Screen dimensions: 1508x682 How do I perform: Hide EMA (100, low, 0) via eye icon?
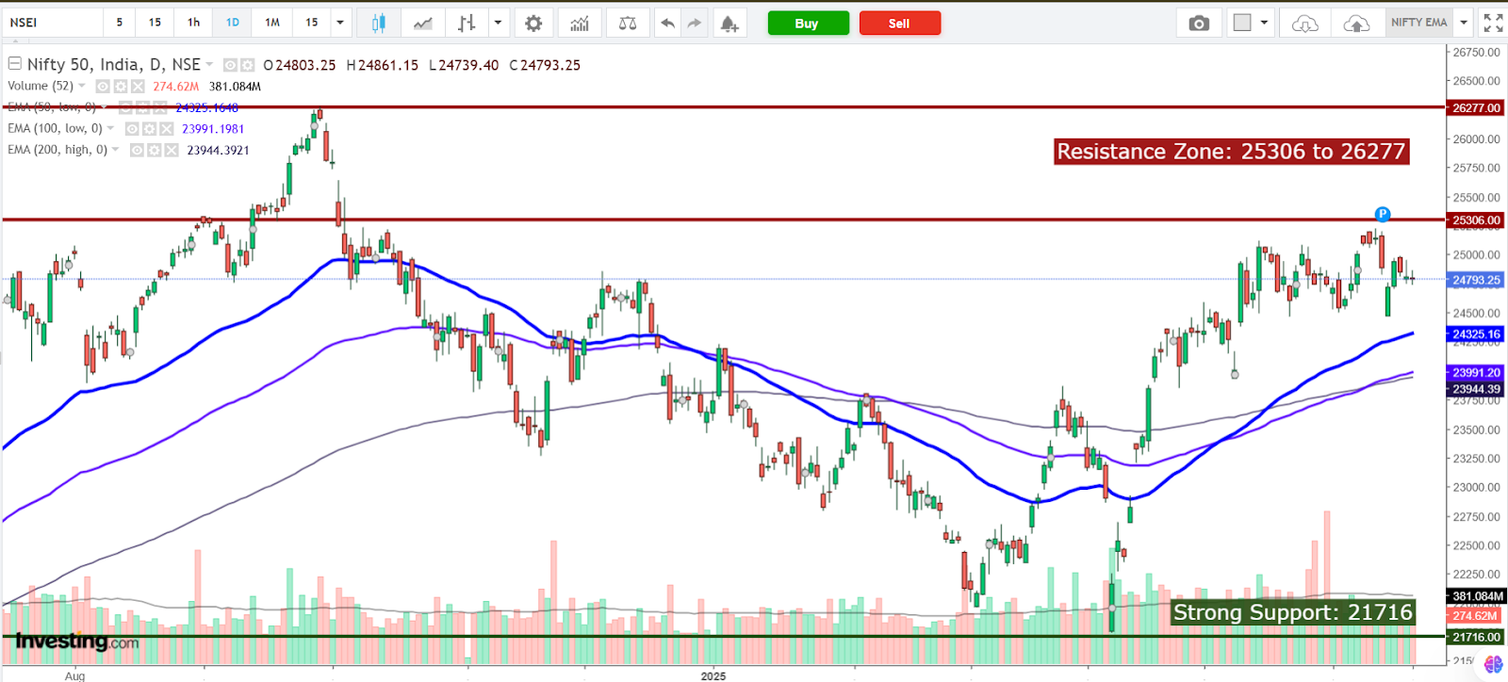tap(132, 129)
